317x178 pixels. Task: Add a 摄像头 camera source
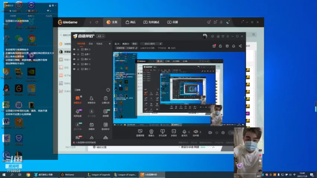[x=151, y=133]
